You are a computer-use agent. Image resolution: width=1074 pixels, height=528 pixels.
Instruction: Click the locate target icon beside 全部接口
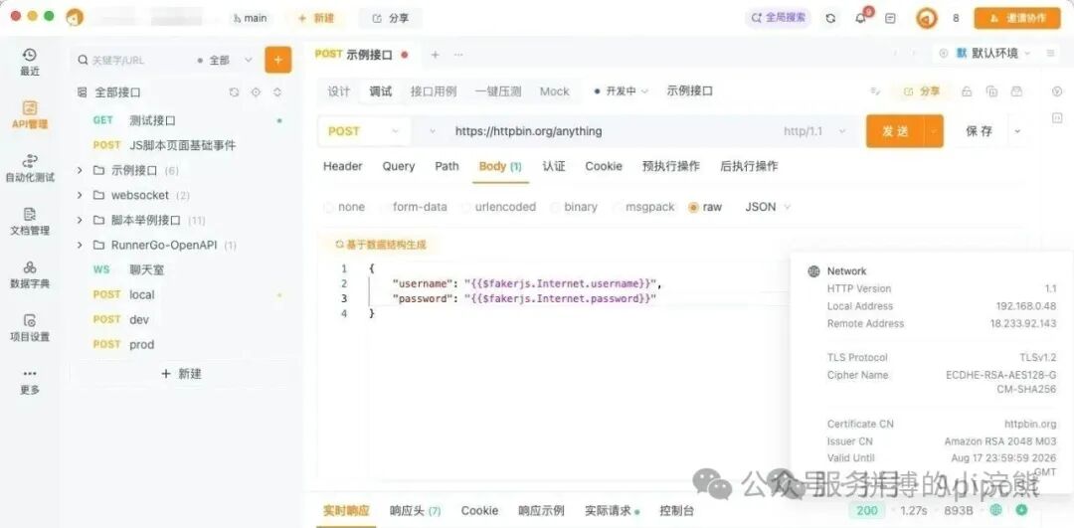(256, 92)
